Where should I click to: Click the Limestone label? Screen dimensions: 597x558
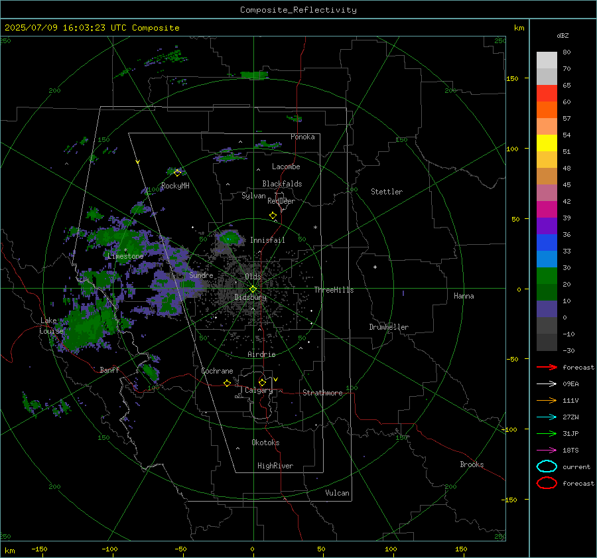125,256
